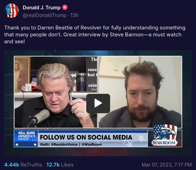Image resolution: width=196 pixels, height=170 pixels.
Task: Click the red verified badge icon
Action: (65, 7)
